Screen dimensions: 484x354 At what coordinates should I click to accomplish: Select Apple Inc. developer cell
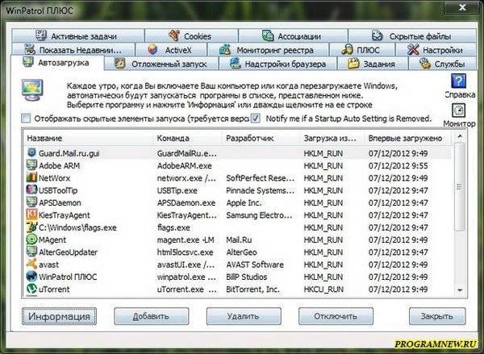pyautogui.click(x=244, y=202)
